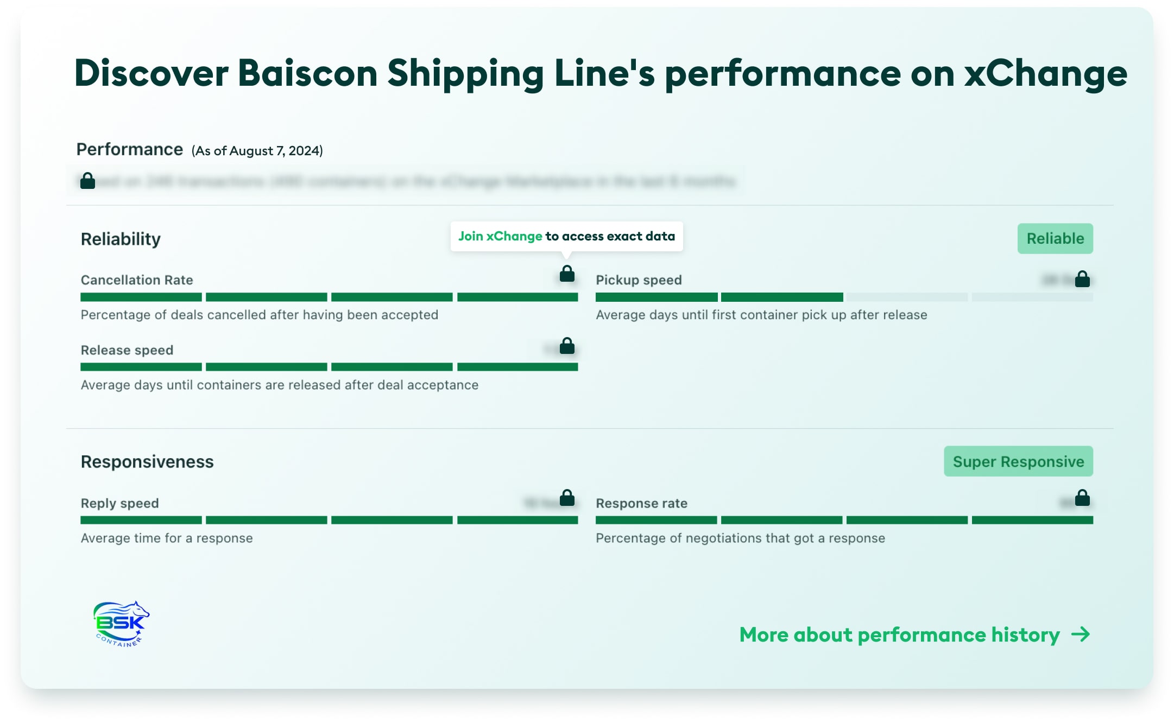Viewport: 1174px width, 723px height.
Task: Select the Reliability section heading
Action: (x=121, y=239)
